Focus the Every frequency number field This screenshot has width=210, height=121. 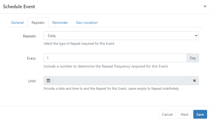click(x=115, y=58)
